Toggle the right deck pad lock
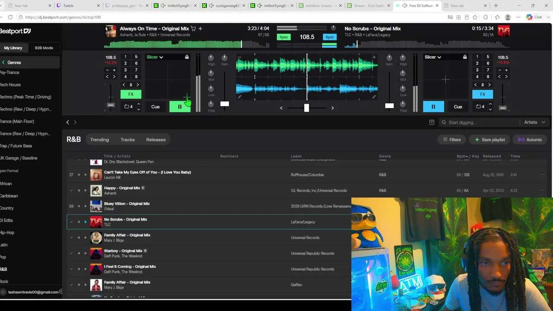This screenshot has width=553, height=311. 465,57
